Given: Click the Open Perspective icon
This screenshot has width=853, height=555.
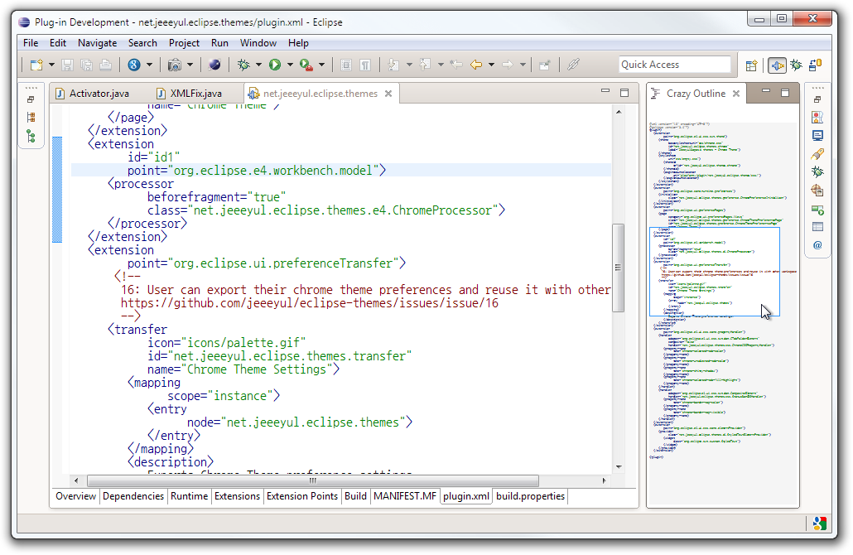Looking at the screenshot, I should click(751, 65).
